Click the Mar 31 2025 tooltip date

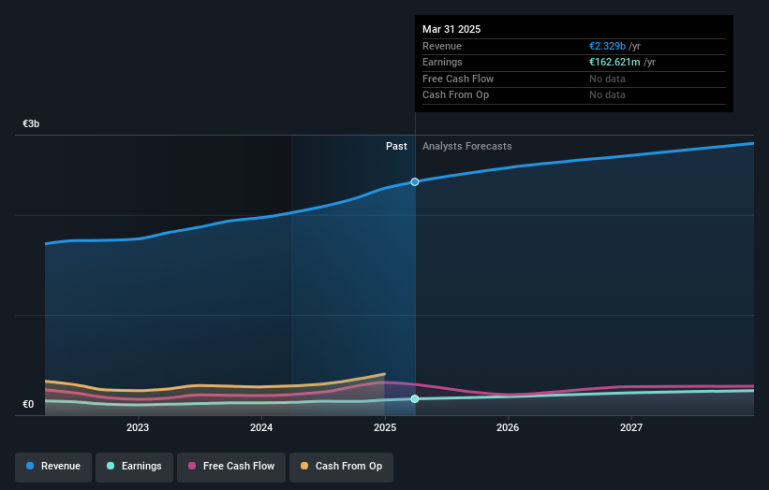click(x=451, y=29)
